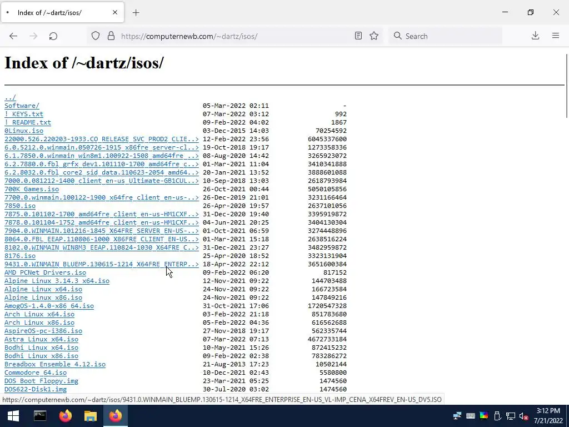
Task: Open the Windows Start menu
Action: coord(13,416)
